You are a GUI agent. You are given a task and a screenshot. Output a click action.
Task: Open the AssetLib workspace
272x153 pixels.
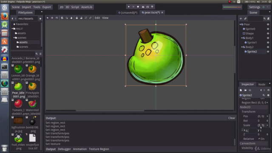point(87,7)
